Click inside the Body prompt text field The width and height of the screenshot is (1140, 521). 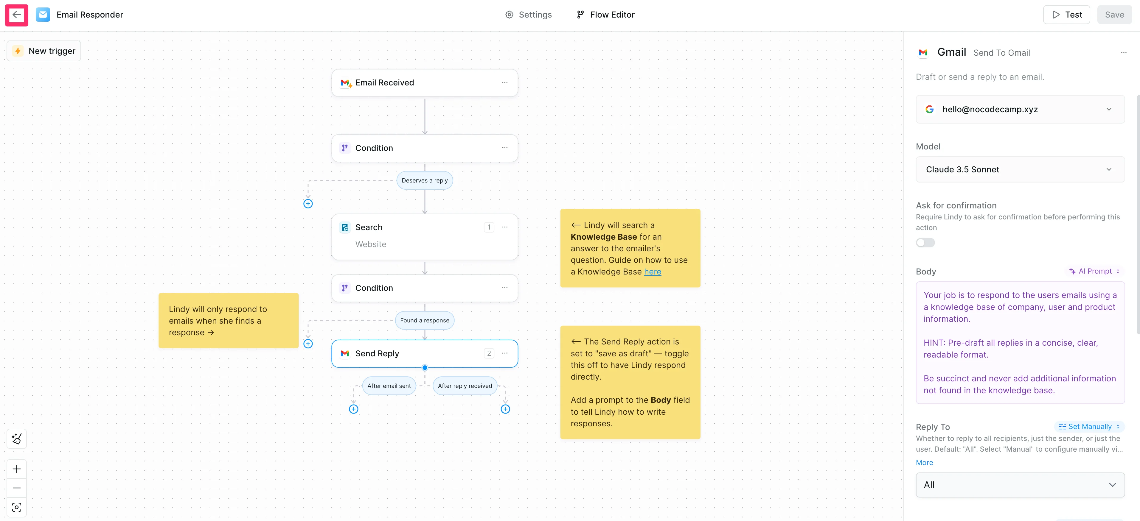coord(1020,343)
